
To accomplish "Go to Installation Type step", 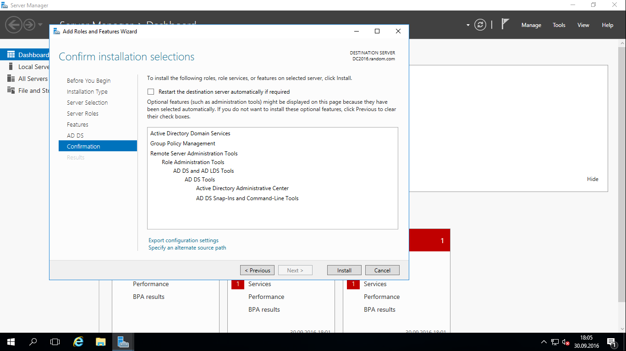I will 87,91.
